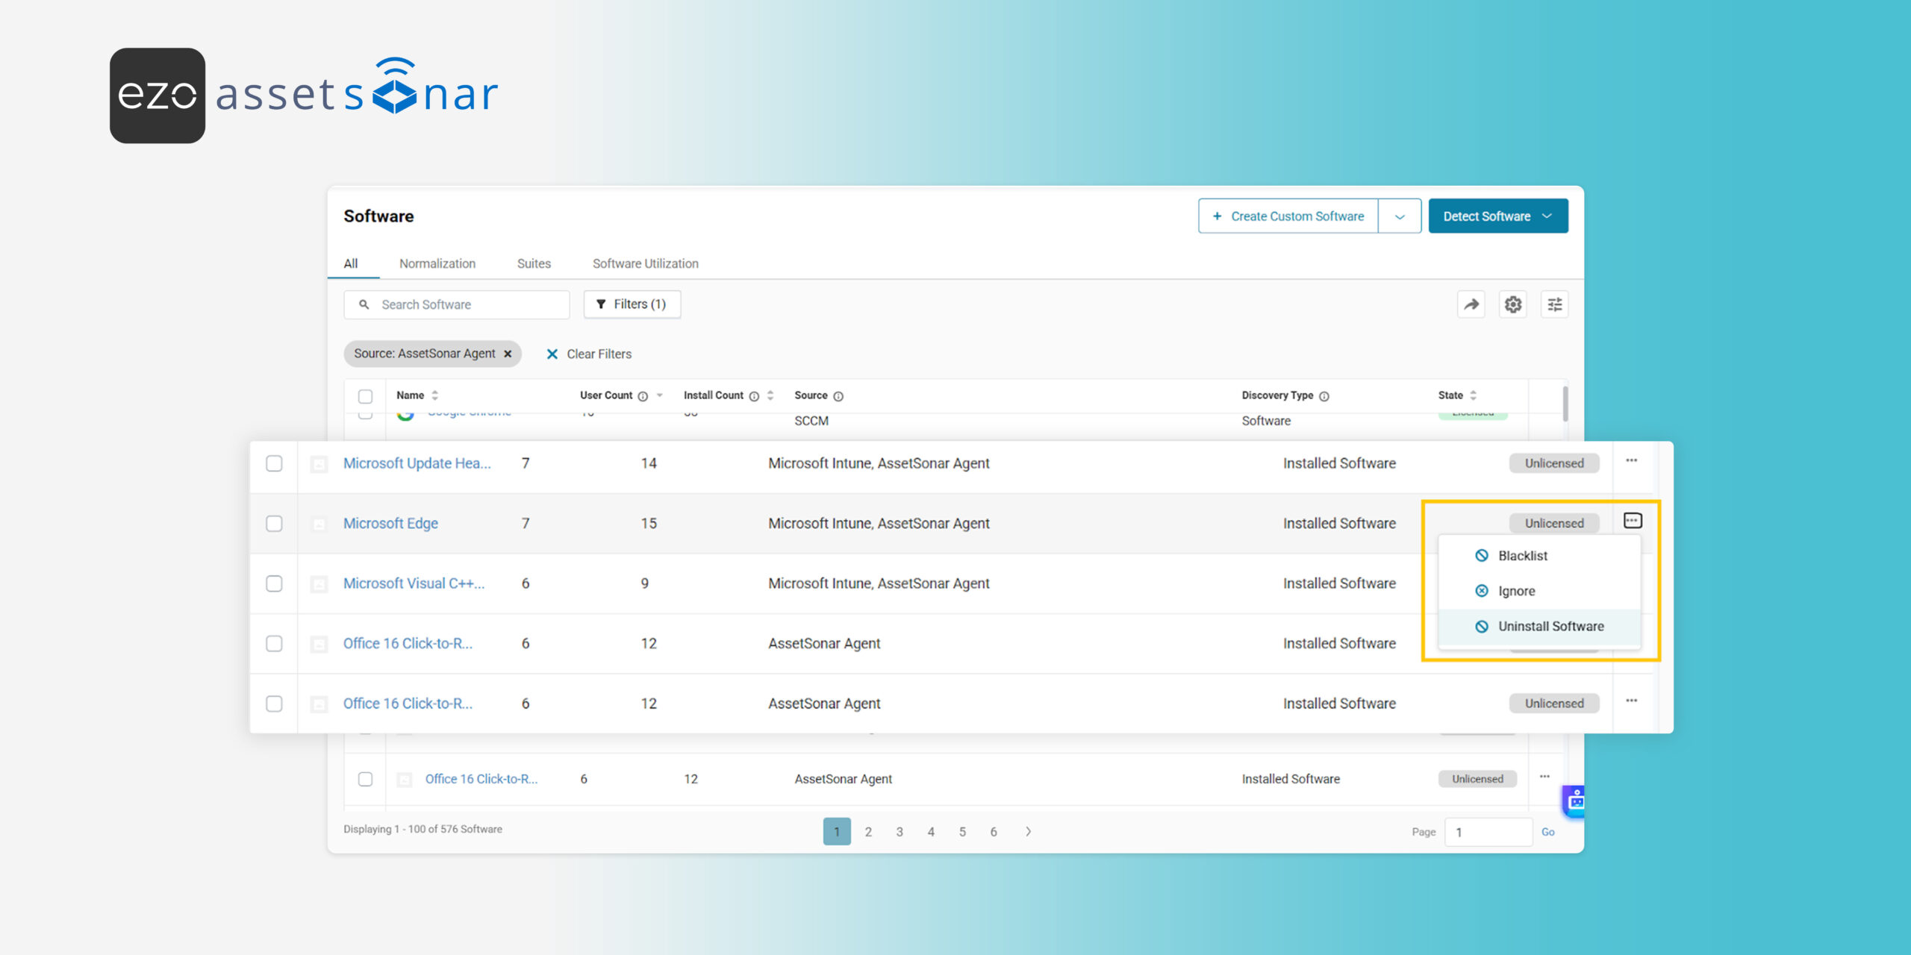Open more options for Microsoft Update Health row
This screenshot has width=1911, height=955.
(x=1631, y=461)
